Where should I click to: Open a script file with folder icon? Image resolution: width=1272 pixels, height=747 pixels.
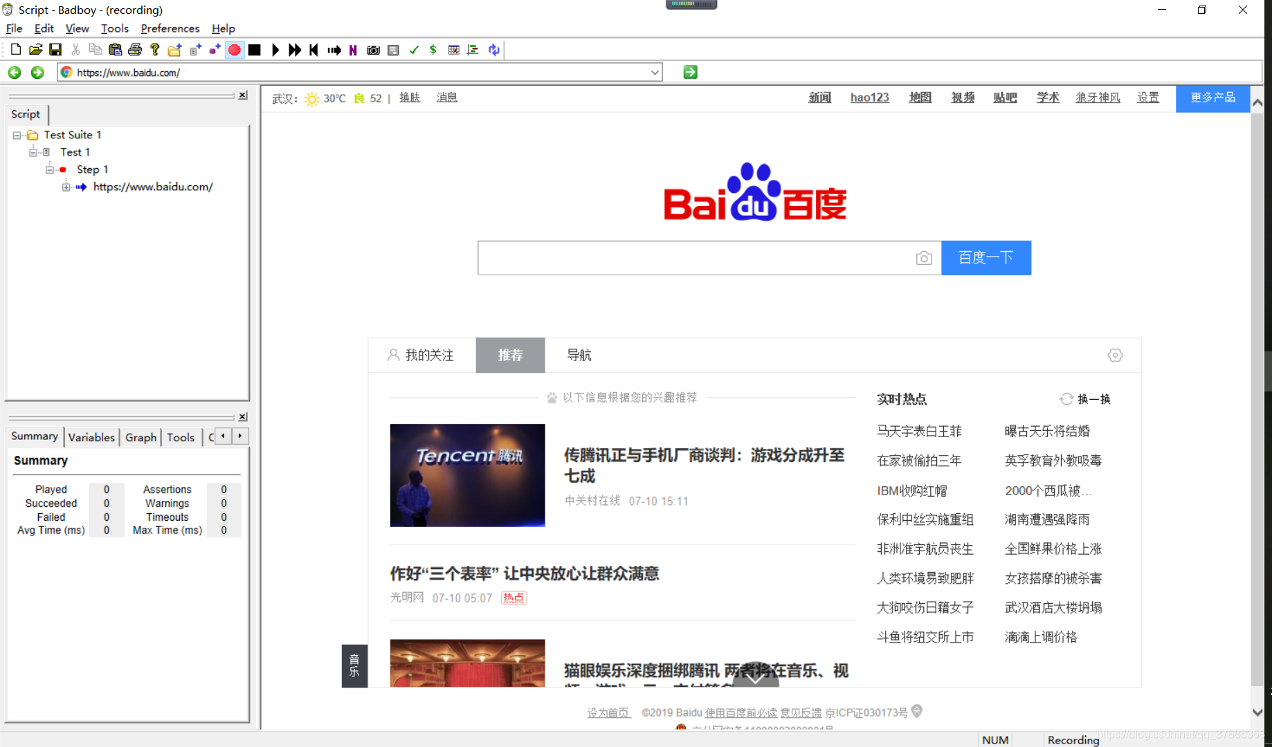click(35, 50)
